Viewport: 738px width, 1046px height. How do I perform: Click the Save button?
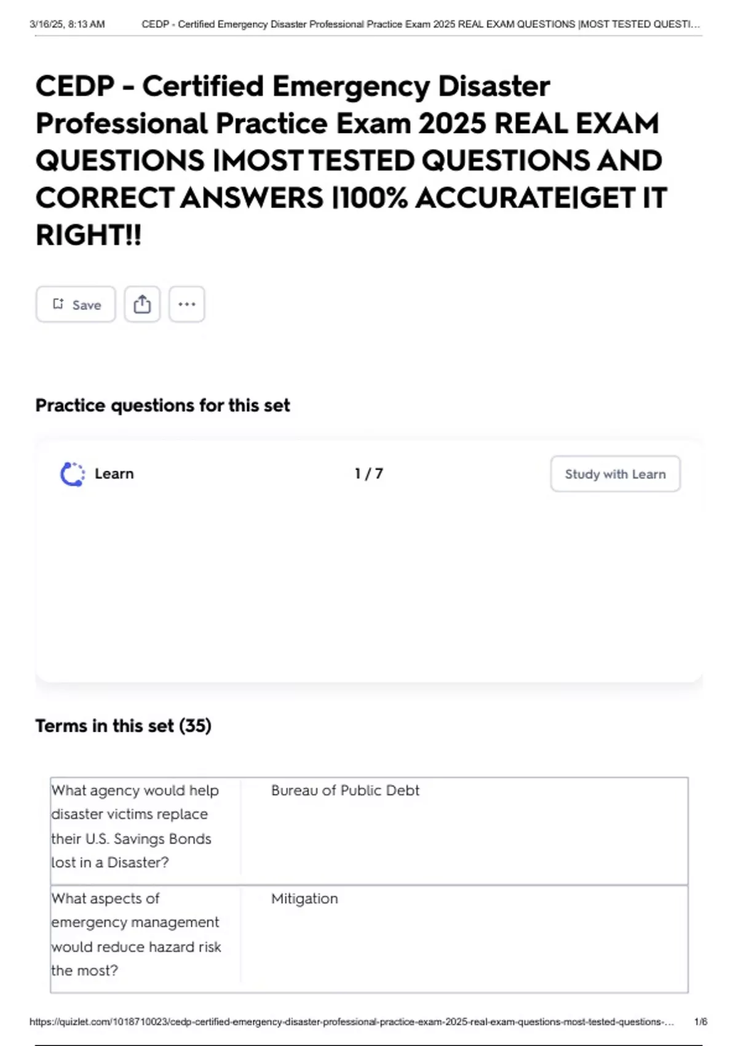coord(76,305)
